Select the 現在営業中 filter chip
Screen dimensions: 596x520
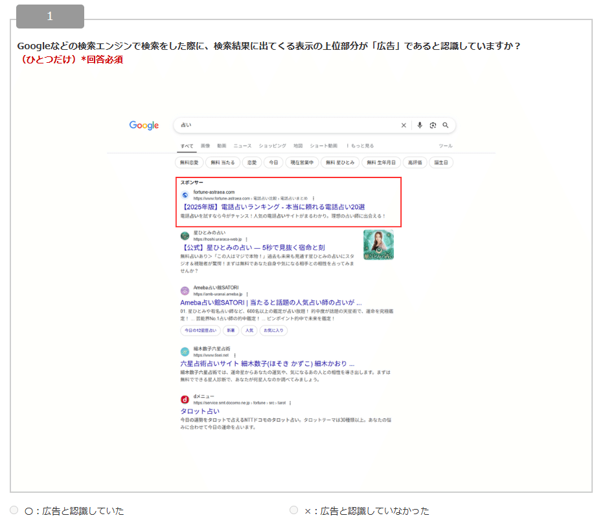[x=302, y=163]
